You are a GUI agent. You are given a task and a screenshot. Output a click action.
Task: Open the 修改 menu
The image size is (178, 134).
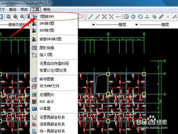tap(24, 10)
